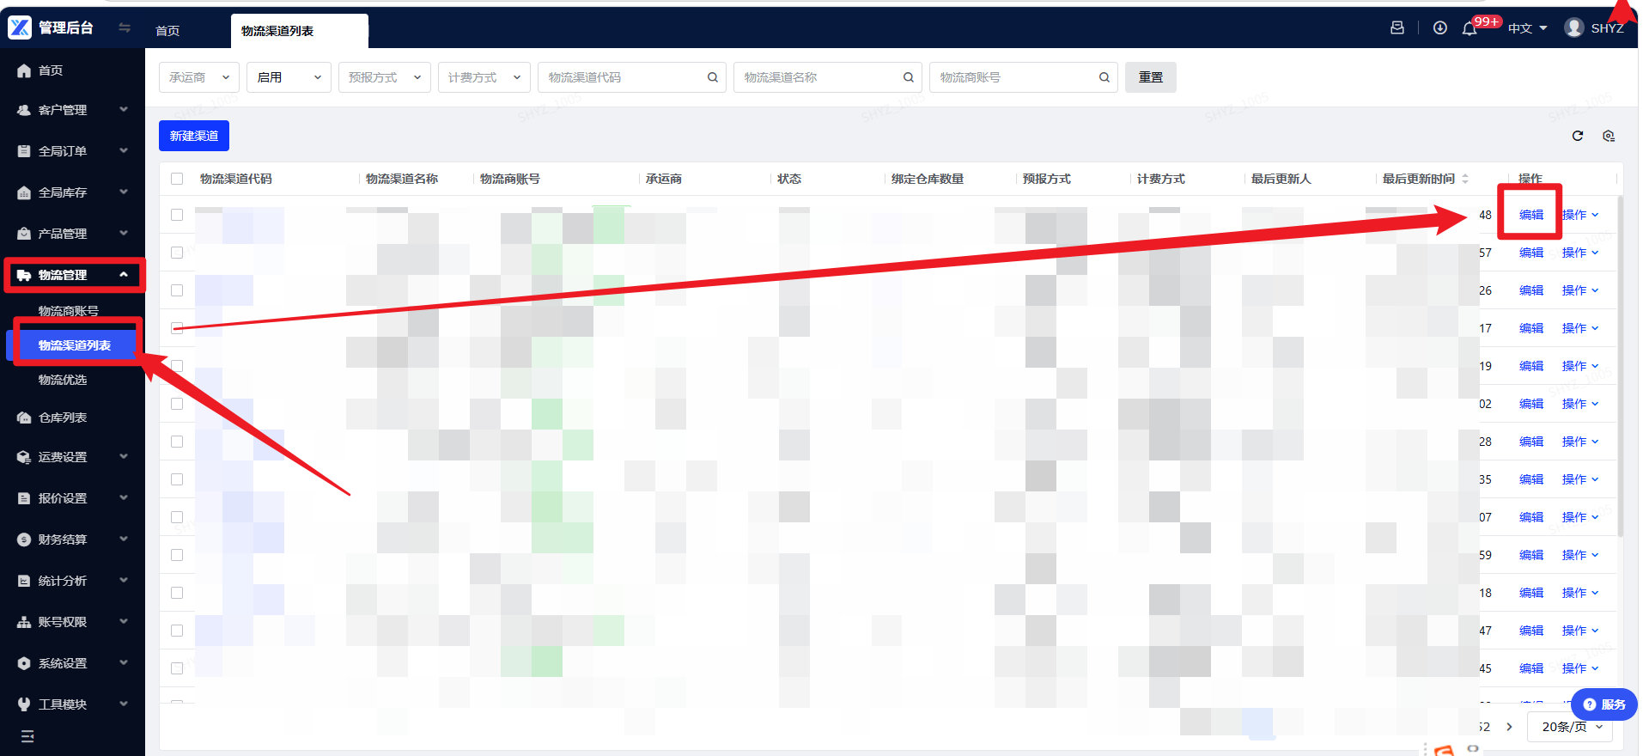Click the 产品管理 sidebar icon
This screenshot has height=756, width=1643.
click(x=24, y=234)
